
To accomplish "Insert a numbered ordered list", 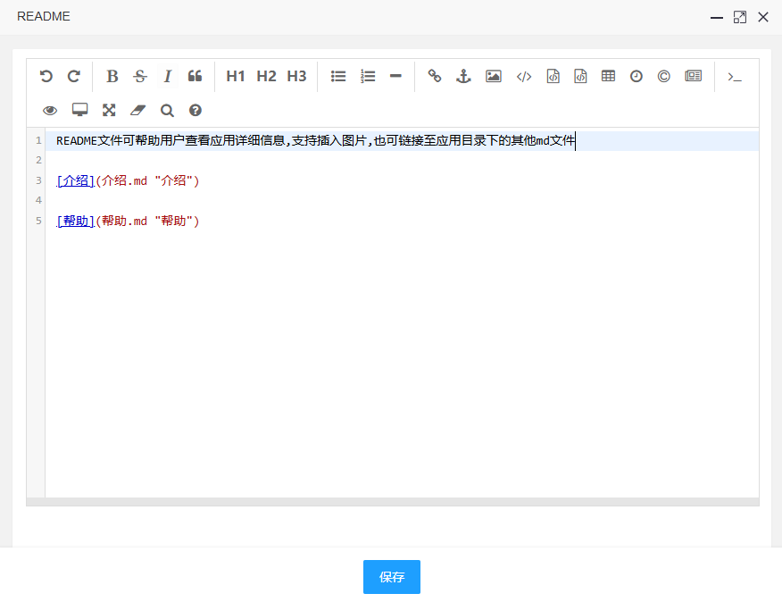I will [368, 77].
